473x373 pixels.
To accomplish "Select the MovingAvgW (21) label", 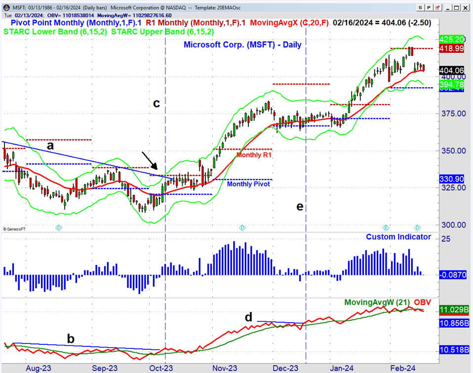I will point(377,302).
